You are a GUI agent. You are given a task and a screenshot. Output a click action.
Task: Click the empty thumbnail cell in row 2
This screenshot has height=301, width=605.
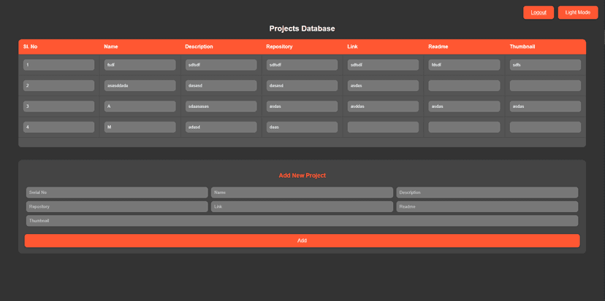[x=545, y=85]
